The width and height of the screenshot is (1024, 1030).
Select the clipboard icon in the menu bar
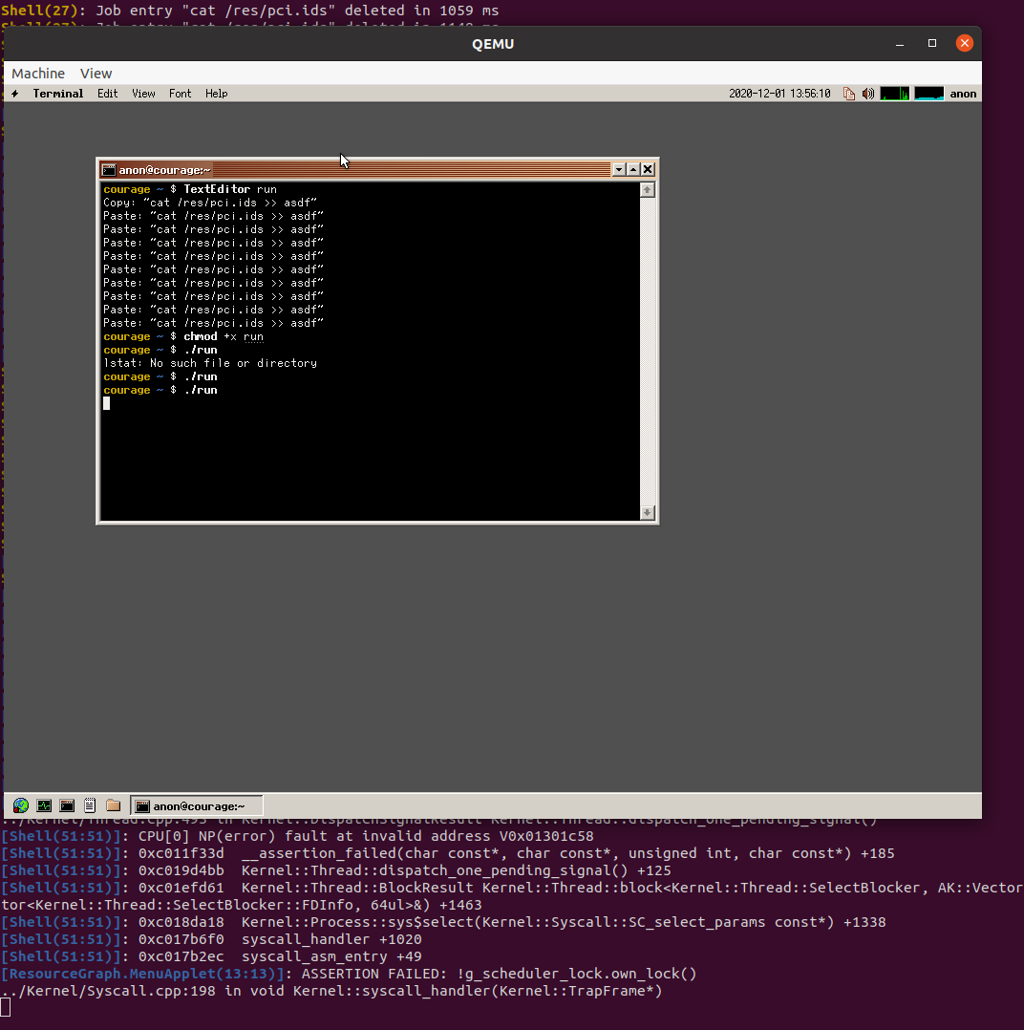[848, 93]
